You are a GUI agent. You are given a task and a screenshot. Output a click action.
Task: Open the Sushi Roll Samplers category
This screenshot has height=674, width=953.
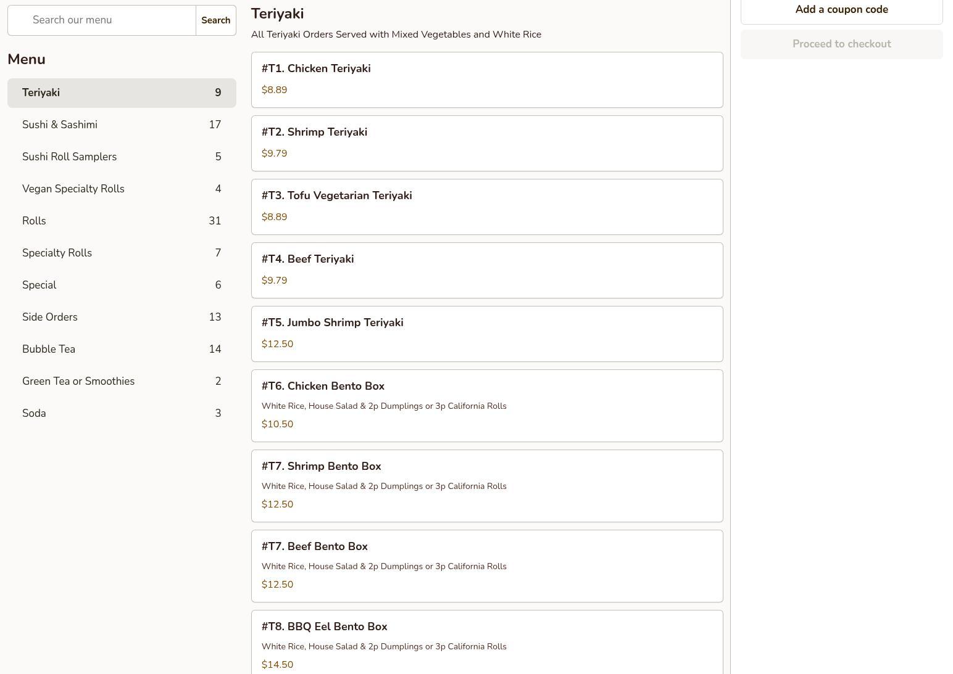(x=122, y=157)
